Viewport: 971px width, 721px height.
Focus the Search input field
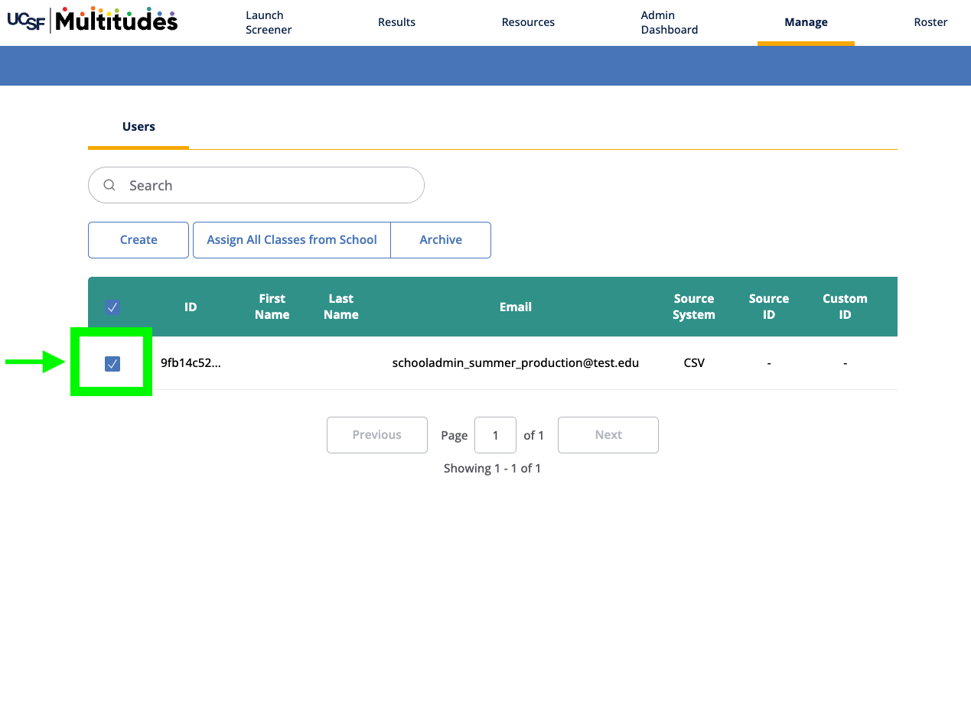pos(256,185)
